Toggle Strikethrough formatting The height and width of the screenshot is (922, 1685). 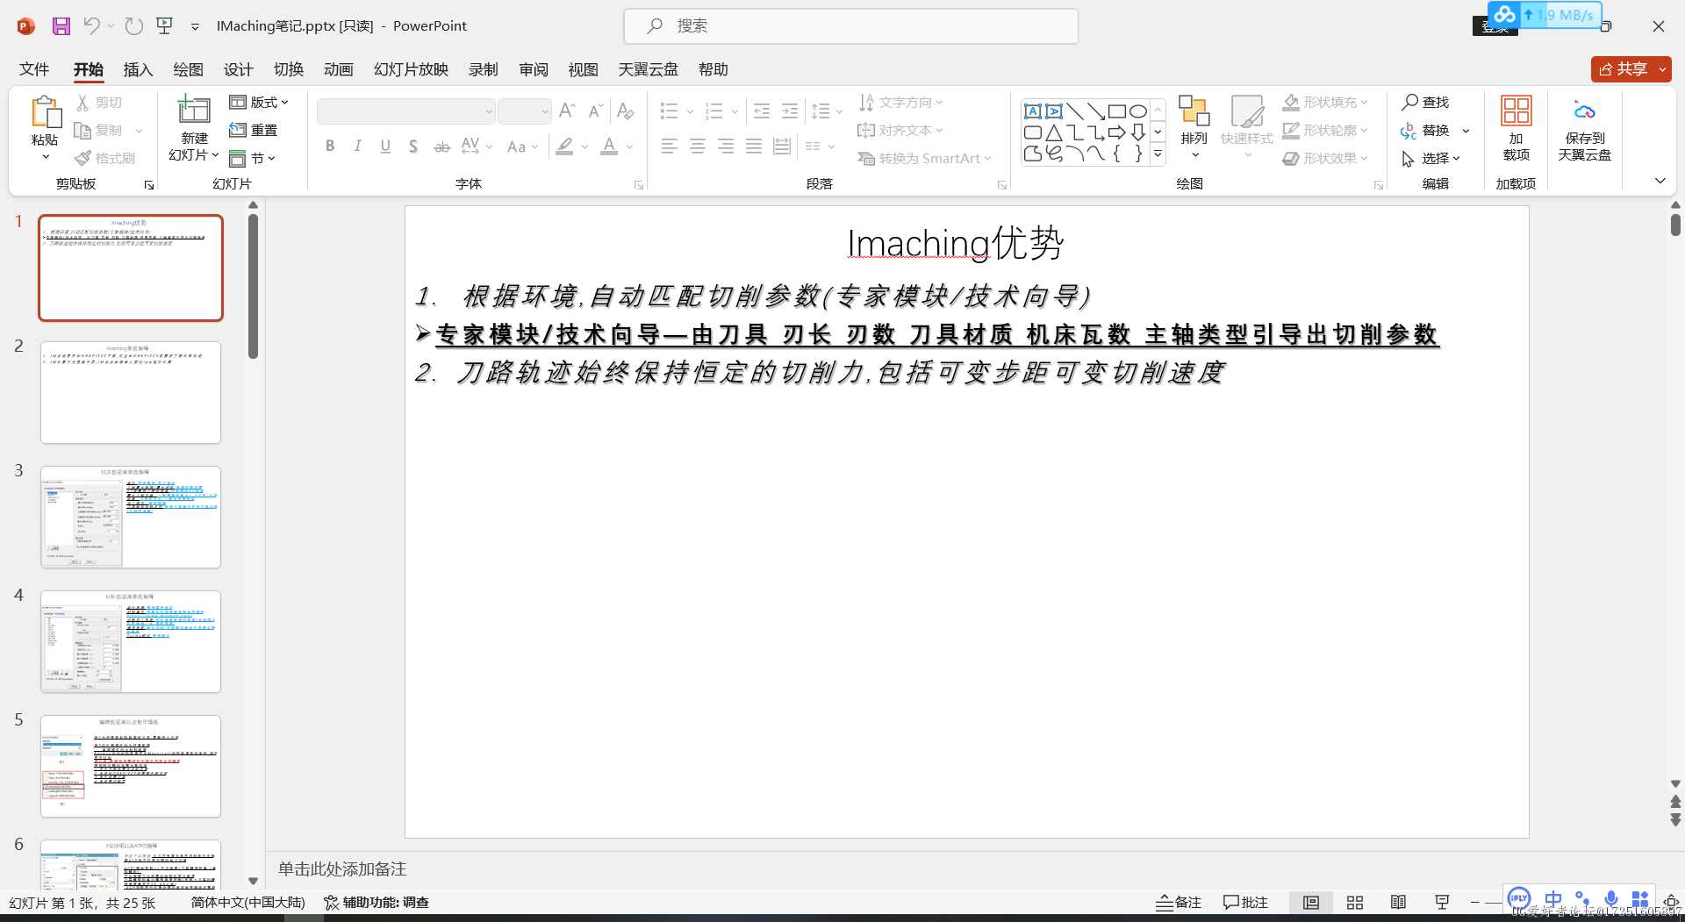442,147
